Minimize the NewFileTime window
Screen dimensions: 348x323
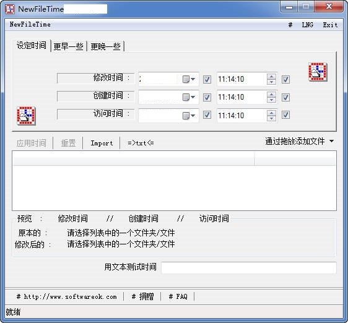pos(289,7)
